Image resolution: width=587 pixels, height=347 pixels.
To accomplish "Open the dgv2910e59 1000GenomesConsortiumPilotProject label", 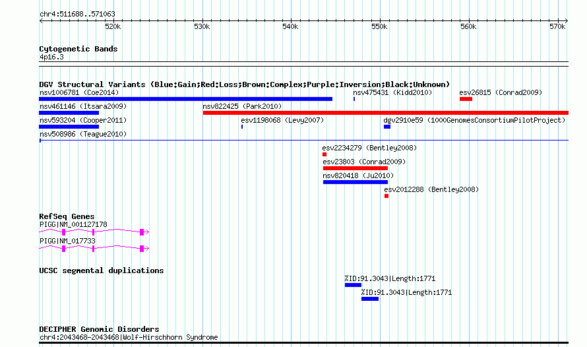I will tap(474, 120).
